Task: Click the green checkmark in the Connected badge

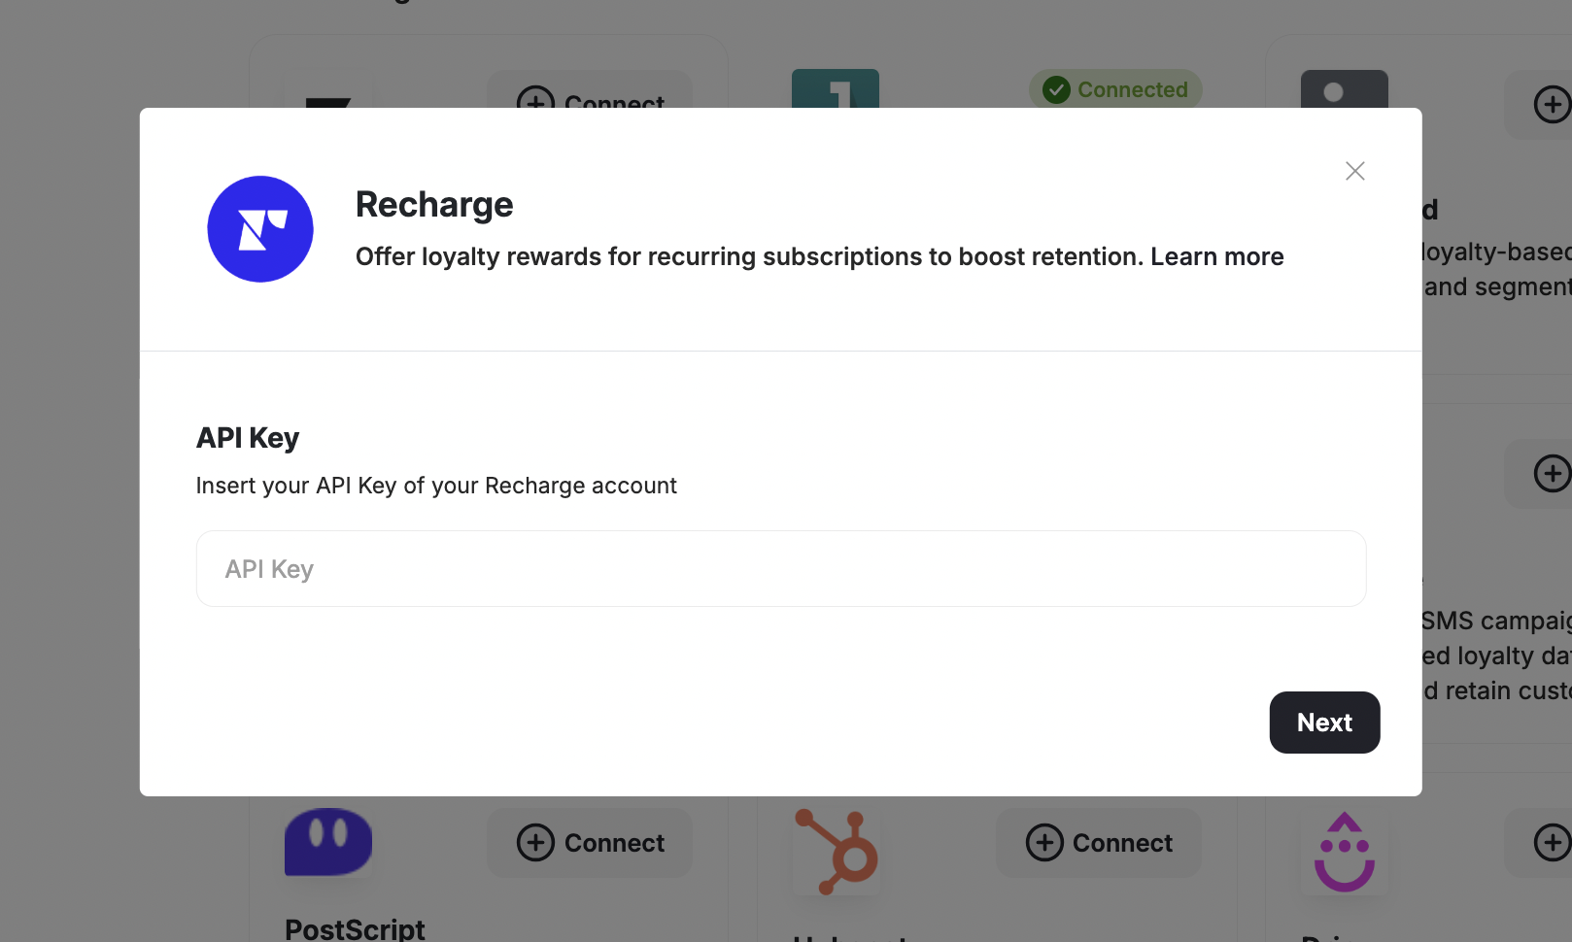Action: click(1056, 89)
